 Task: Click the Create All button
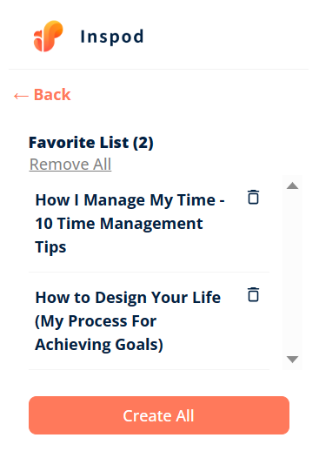coord(159,415)
